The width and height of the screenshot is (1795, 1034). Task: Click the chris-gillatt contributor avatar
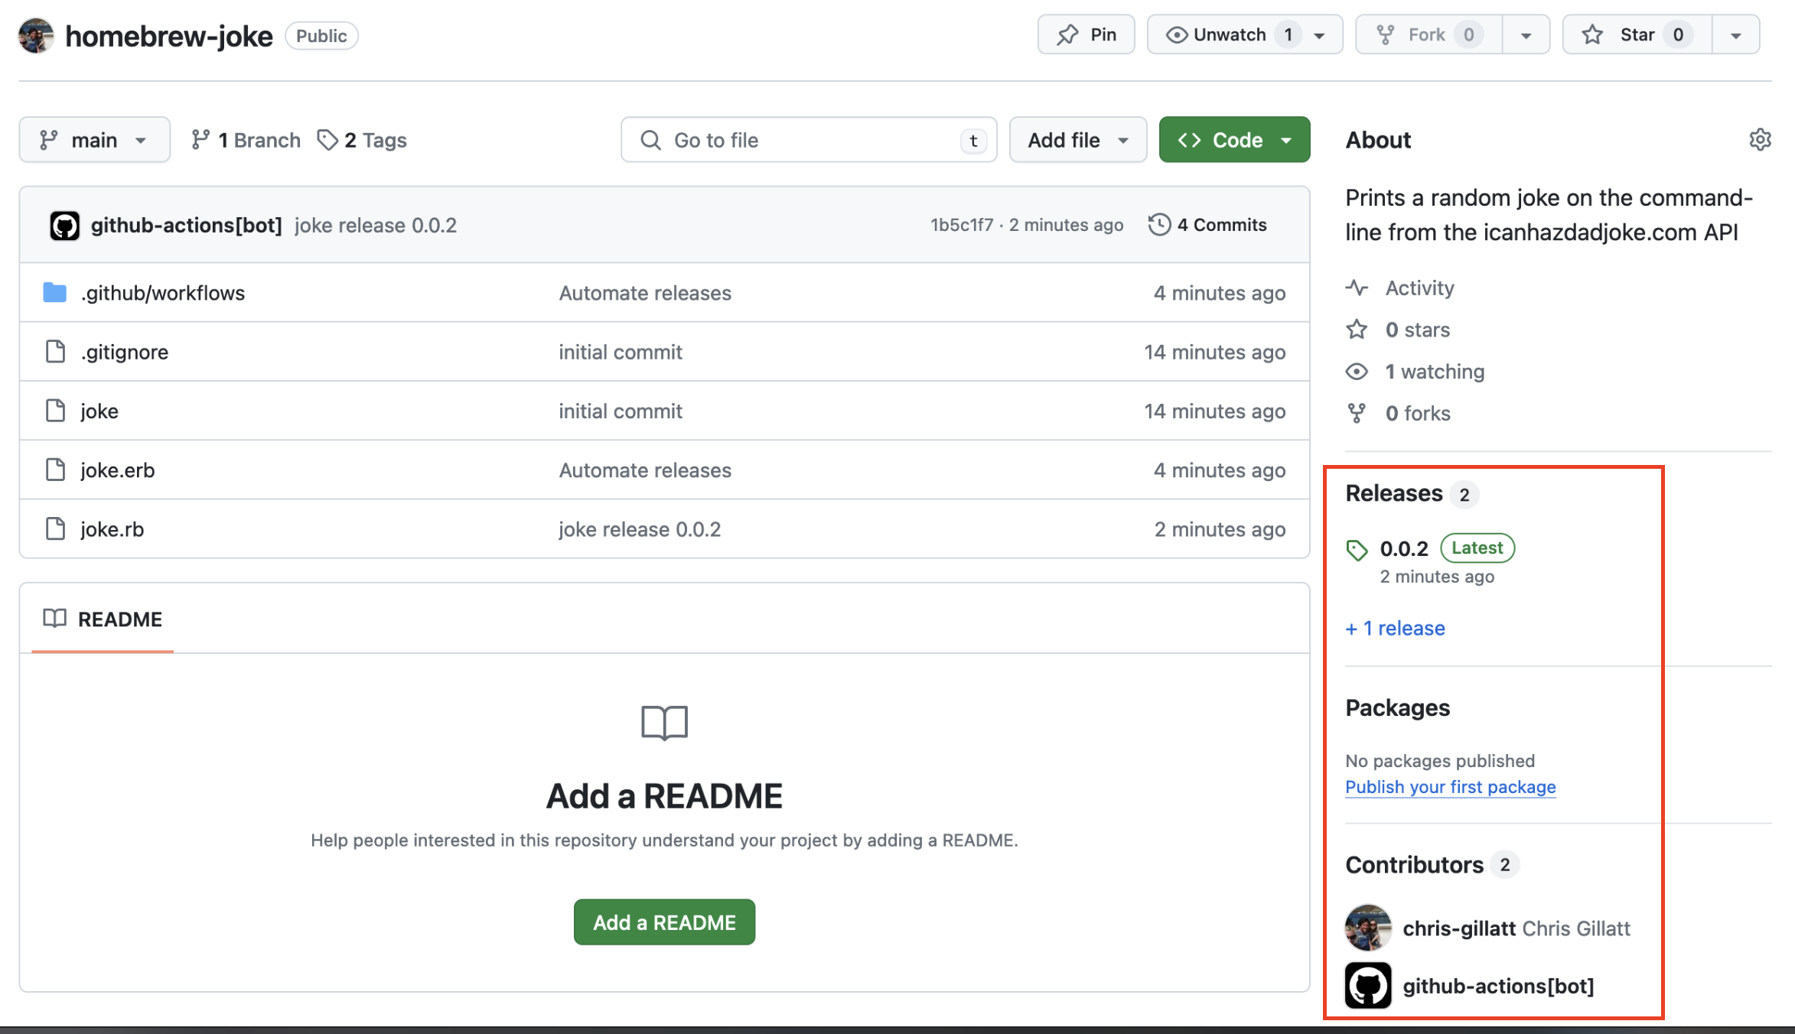point(1368,928)
